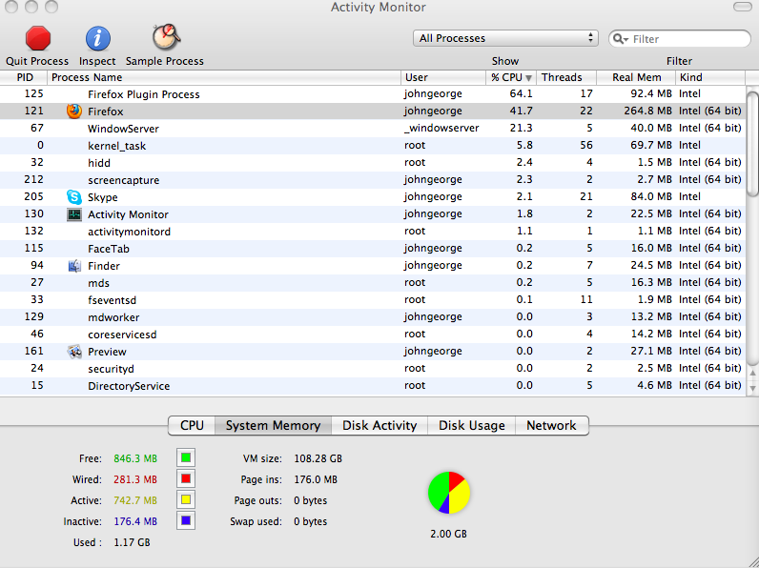This screenshot has height=568, width=759.
Task: Select the coreservicesd process row
Action: coord(373,334)
